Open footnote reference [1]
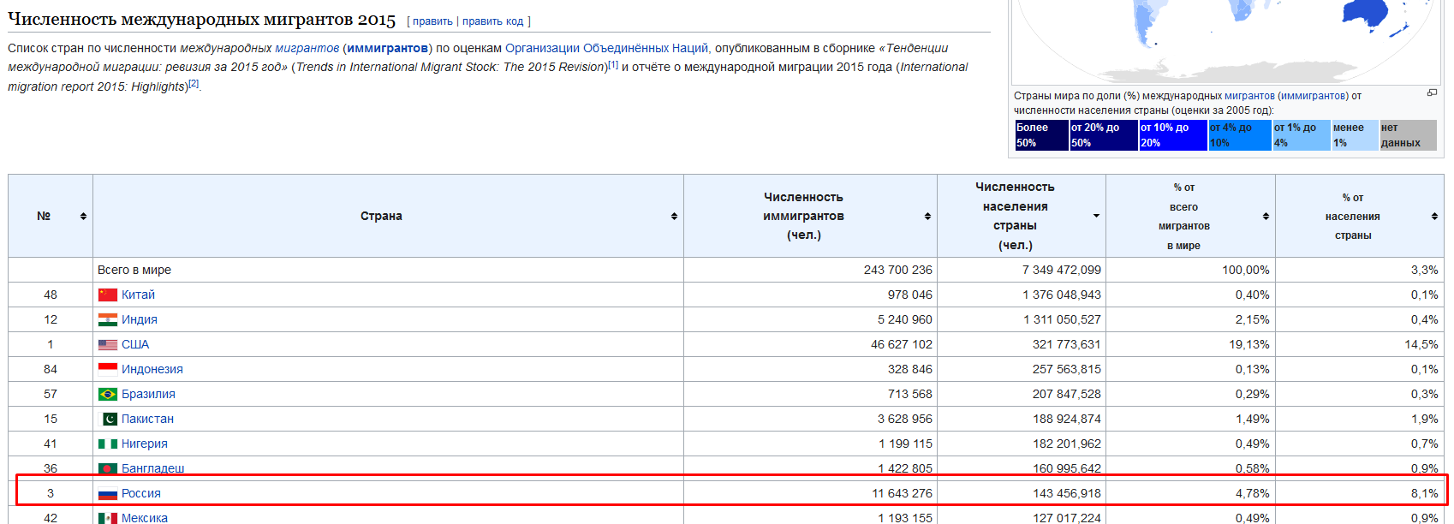Image resolution: width=1454 pixels, height=524 pixels. click(613, 64)
